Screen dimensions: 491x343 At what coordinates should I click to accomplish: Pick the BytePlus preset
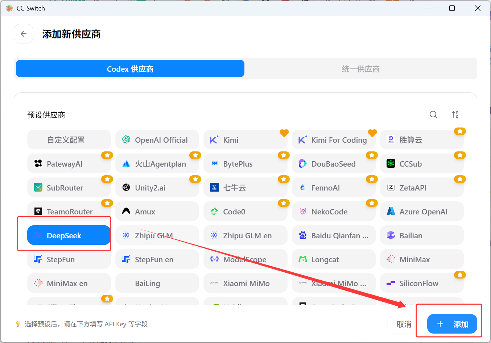[245, 164]
